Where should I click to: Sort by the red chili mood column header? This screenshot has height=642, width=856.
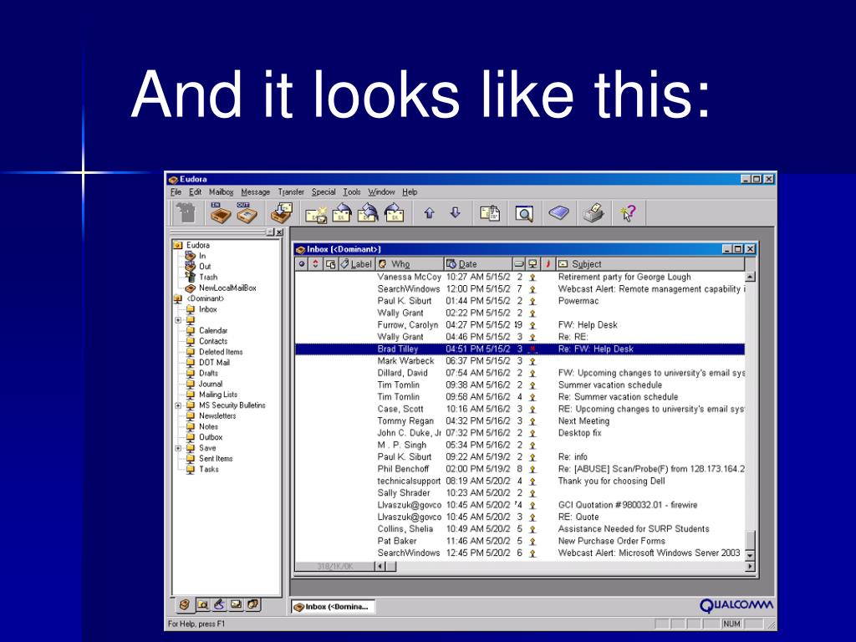pyautogui.click(x=548, y=264)
